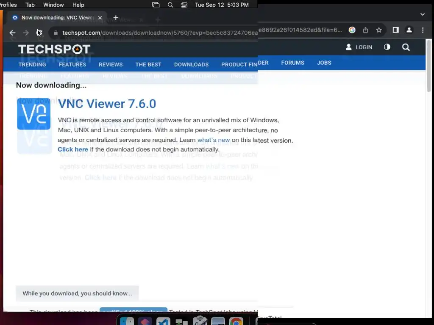Toggle TechSpot dark mode
This screenshot has height=325, width=434.
click(x=387, y=47)
